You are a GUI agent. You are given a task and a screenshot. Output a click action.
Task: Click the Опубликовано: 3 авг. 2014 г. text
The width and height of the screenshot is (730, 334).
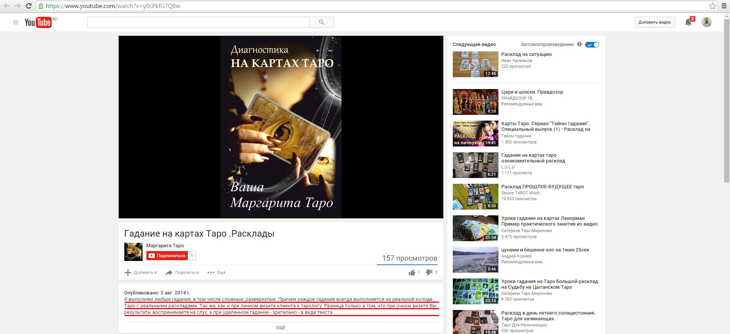click(x=157, y=293)
